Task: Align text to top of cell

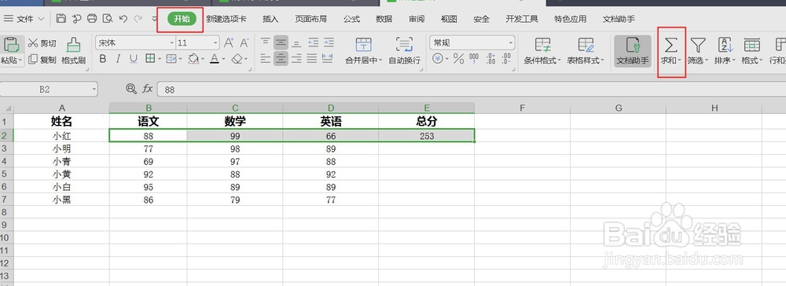Action: coord(266,43)
